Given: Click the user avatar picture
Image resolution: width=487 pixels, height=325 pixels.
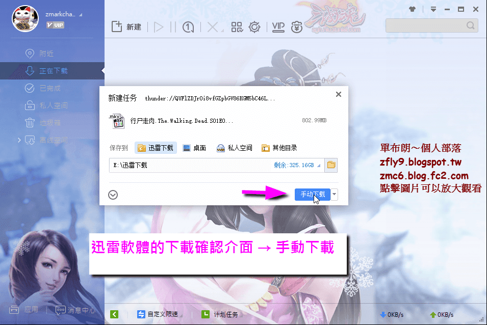Looking at the screenshot, I should point(25,18).
